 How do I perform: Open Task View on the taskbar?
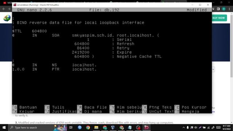point(71,127)
